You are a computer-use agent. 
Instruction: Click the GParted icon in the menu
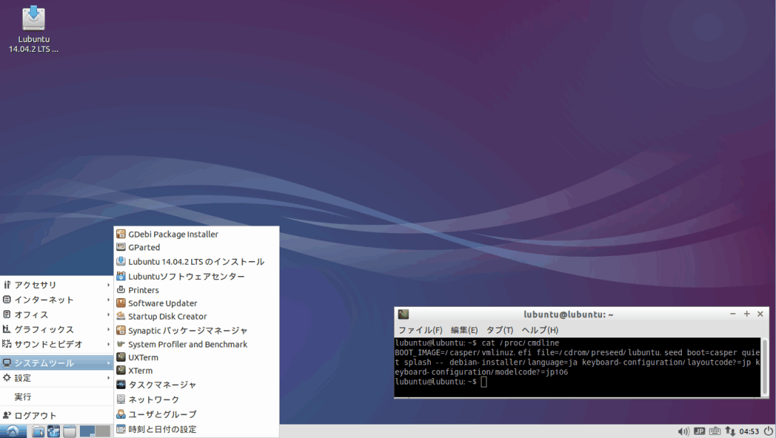pos(121,247)
